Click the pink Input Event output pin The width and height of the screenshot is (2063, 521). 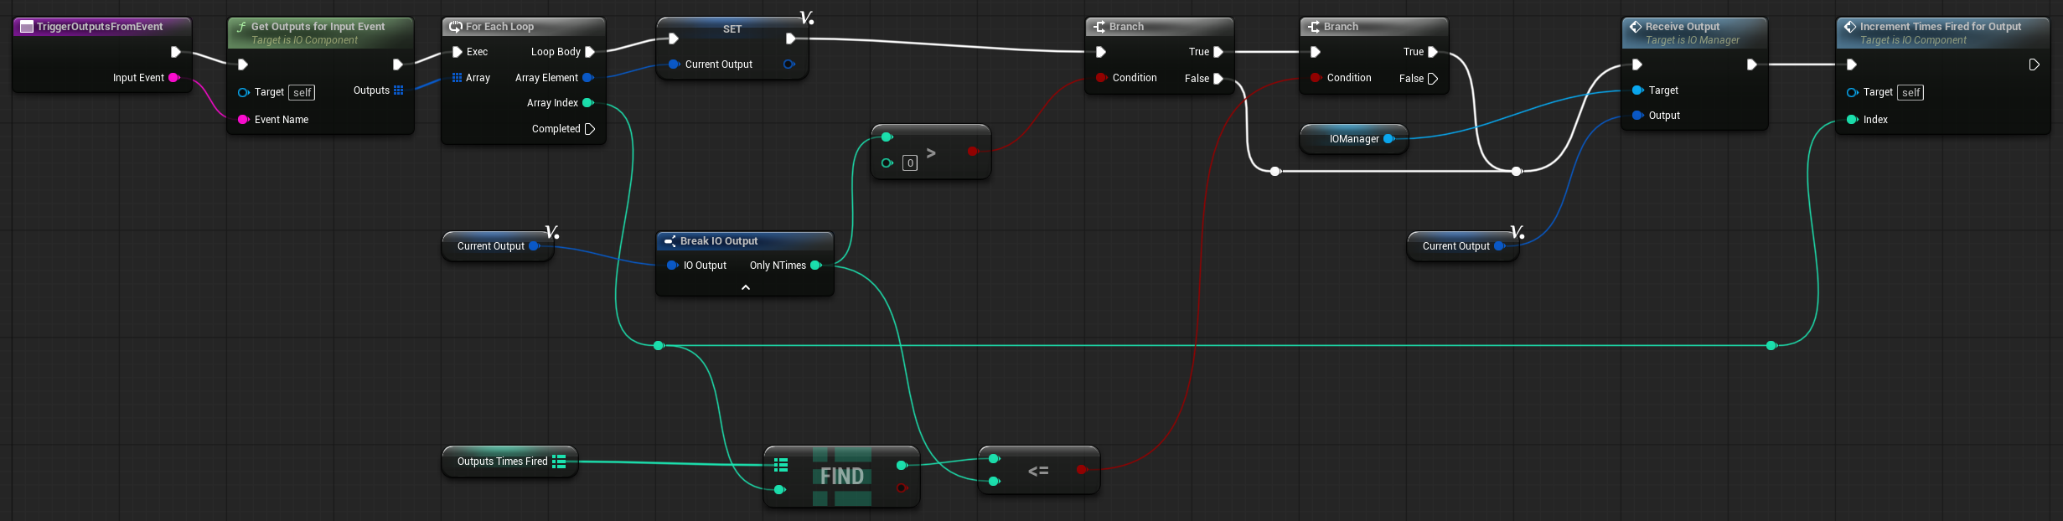point(173,78)
